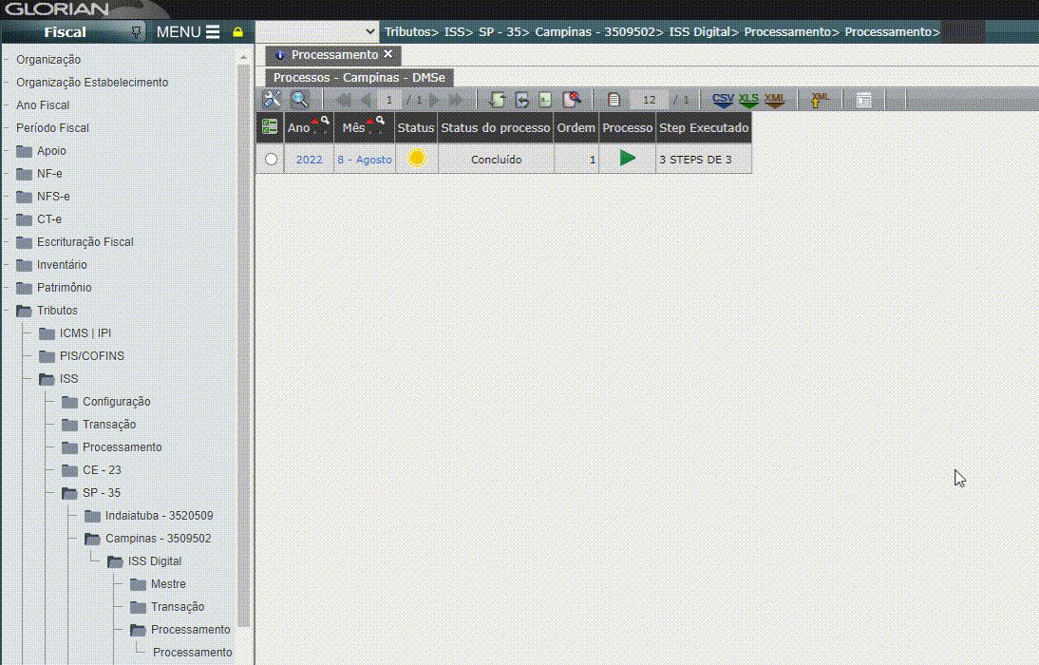Image resolution: width=1039 pixels, height=665 pixels.
Task: Click the yellow status indicator circle
Action: [x=416, y=159]
